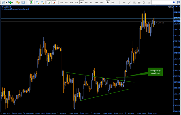The height and width of the screenshot is (115, 181).
Task: Switch to MN monthly timeframe
Action: [x=101, y=3]
